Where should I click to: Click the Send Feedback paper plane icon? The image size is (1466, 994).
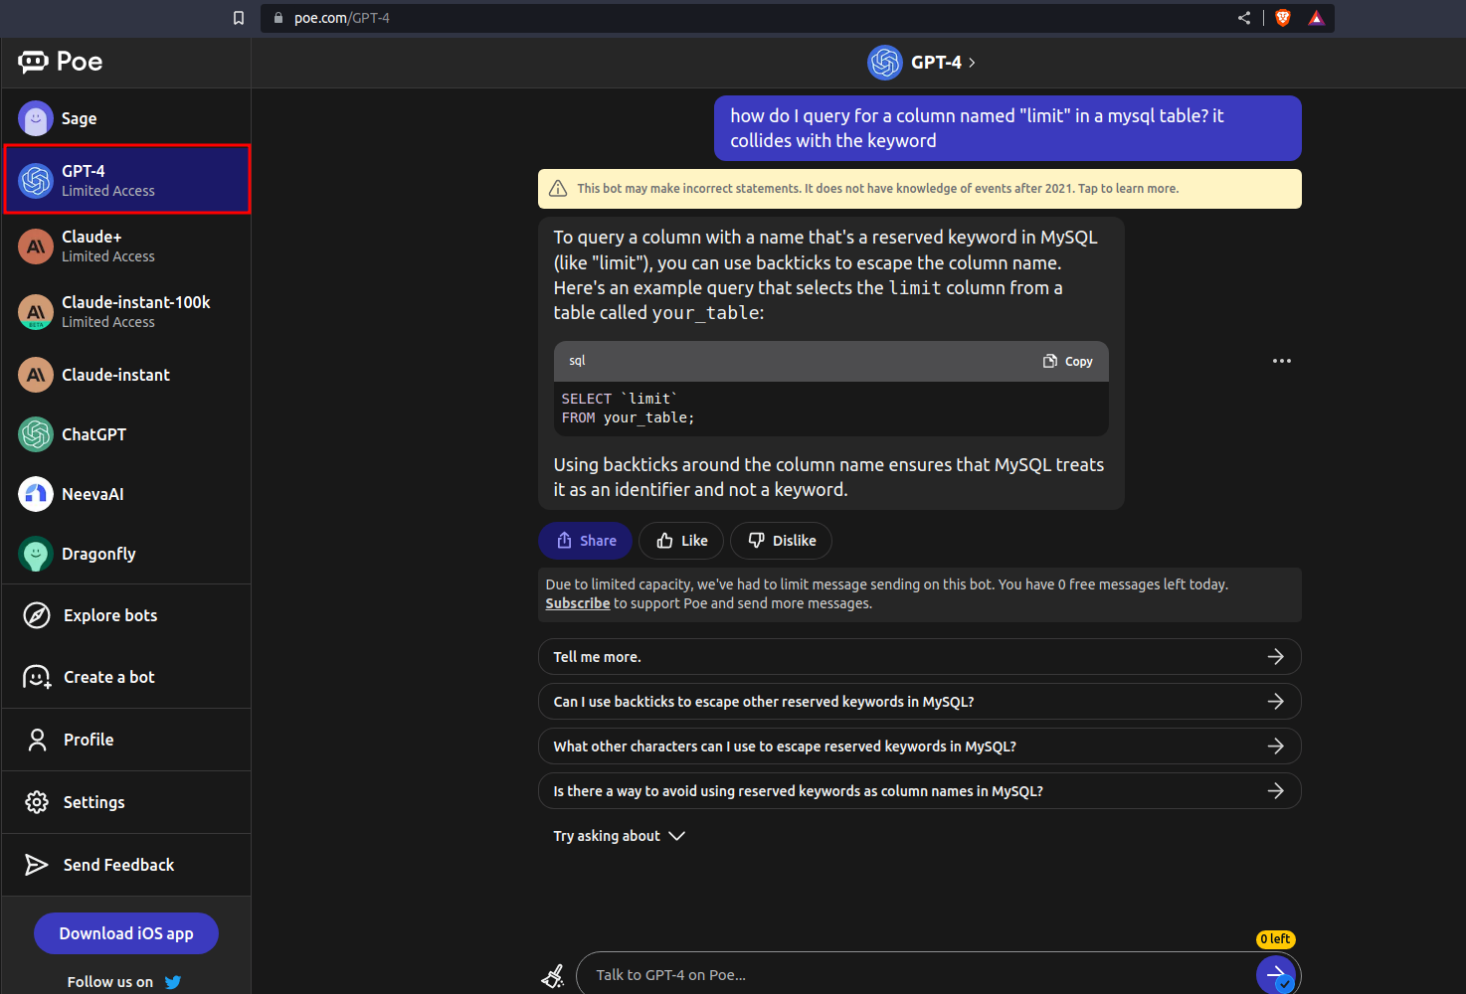[x=36, y=865]
